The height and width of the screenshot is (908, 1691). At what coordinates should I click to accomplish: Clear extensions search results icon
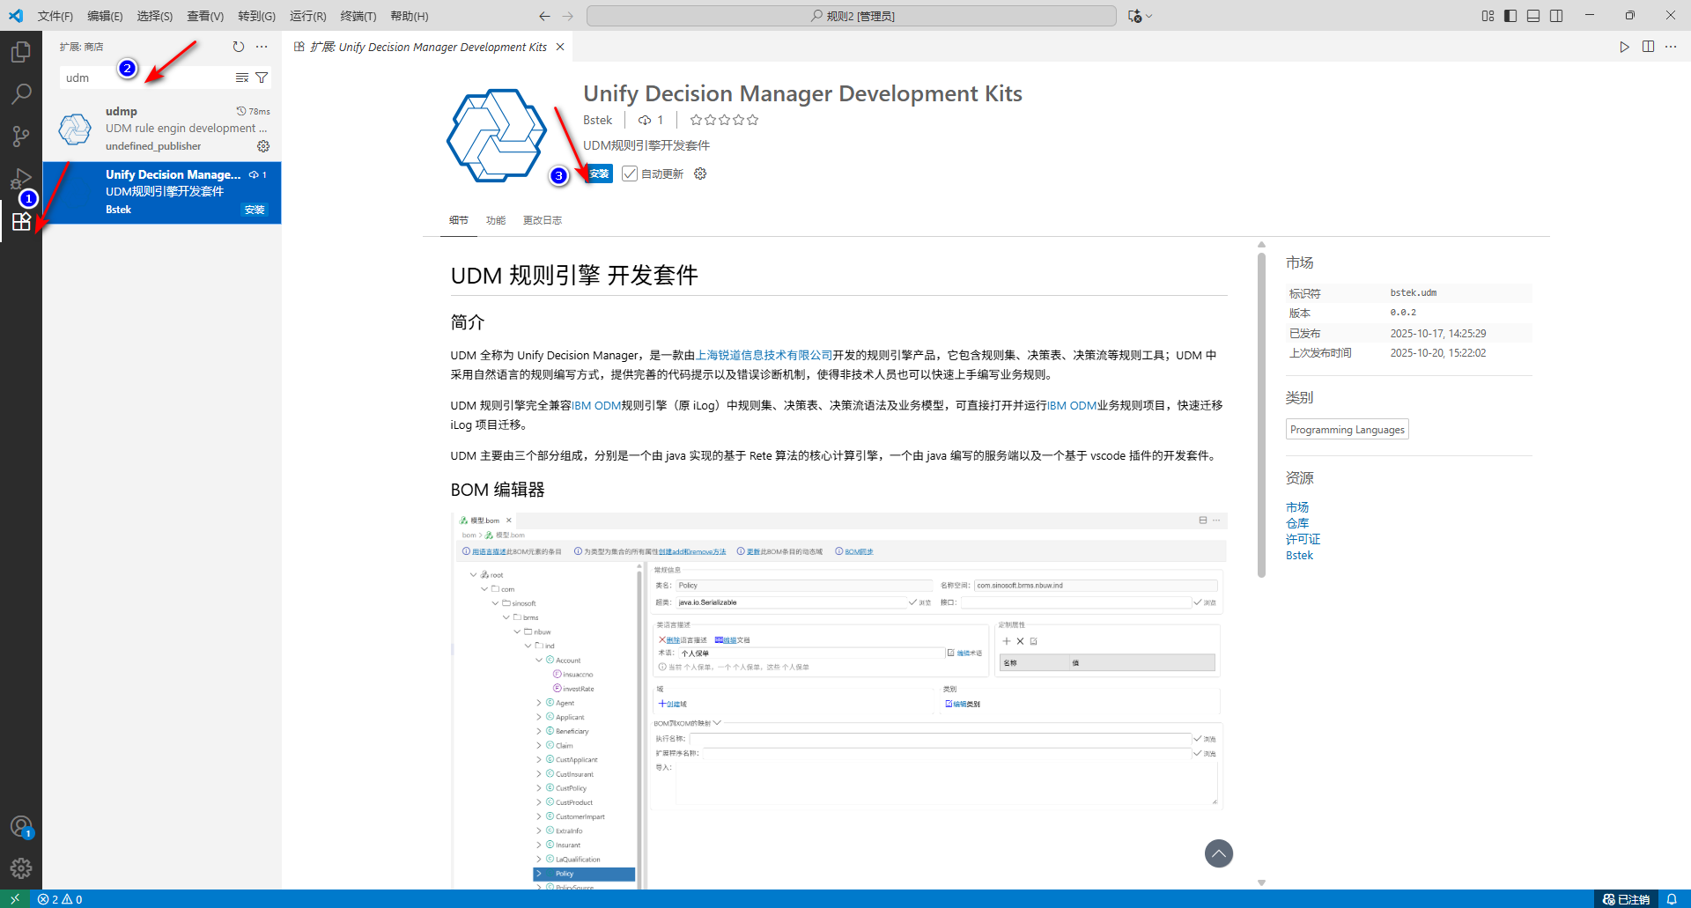242,78
